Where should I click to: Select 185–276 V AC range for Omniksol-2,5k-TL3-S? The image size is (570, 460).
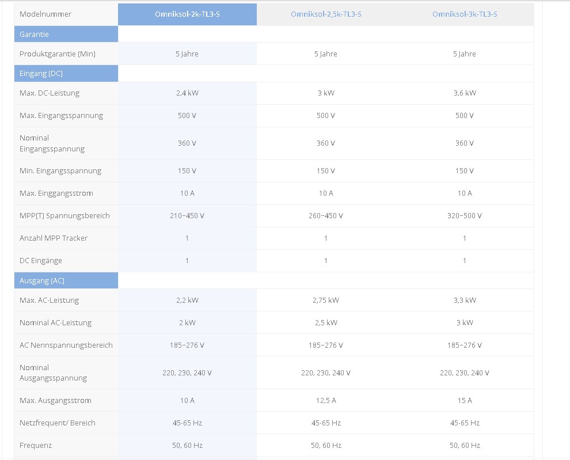pyautogui.click(x=326, y=345)
